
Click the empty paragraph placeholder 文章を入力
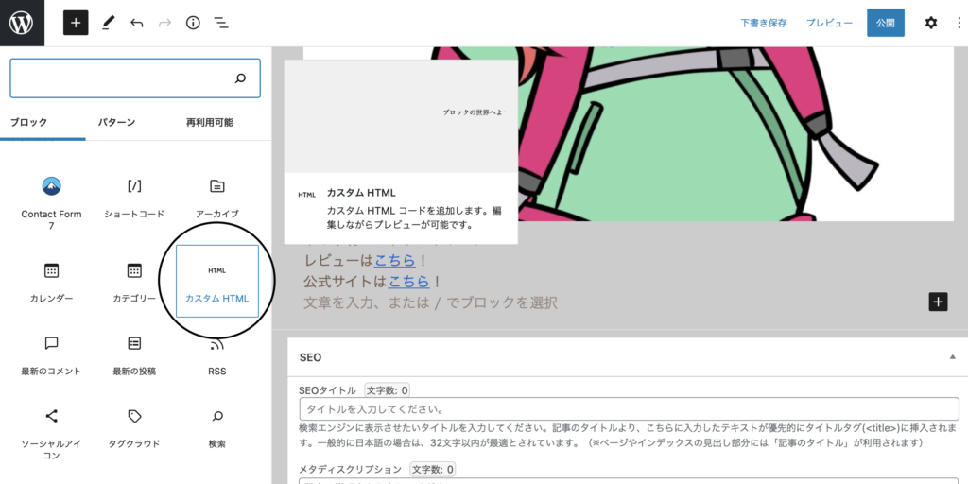click(x=430, y=302)
